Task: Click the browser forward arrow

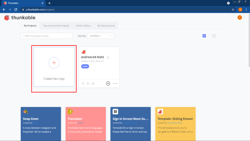Action: [10, 9]
